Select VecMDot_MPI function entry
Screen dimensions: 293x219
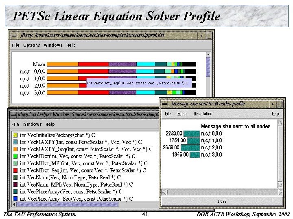click(x=84, y=163)
